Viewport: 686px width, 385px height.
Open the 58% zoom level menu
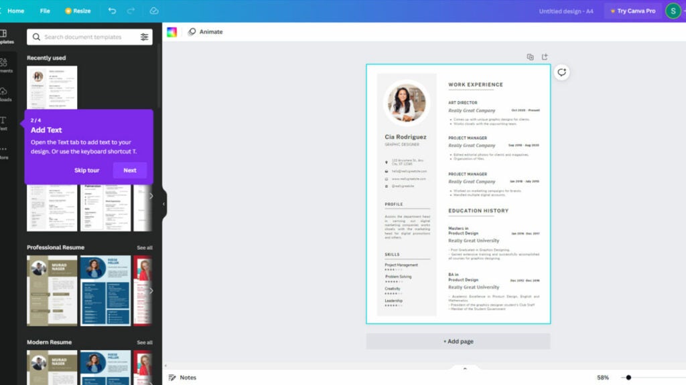coord(603,378)
